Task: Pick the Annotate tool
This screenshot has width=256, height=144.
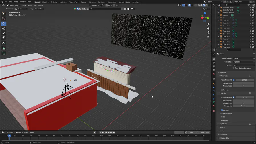Action: [4, 43]
